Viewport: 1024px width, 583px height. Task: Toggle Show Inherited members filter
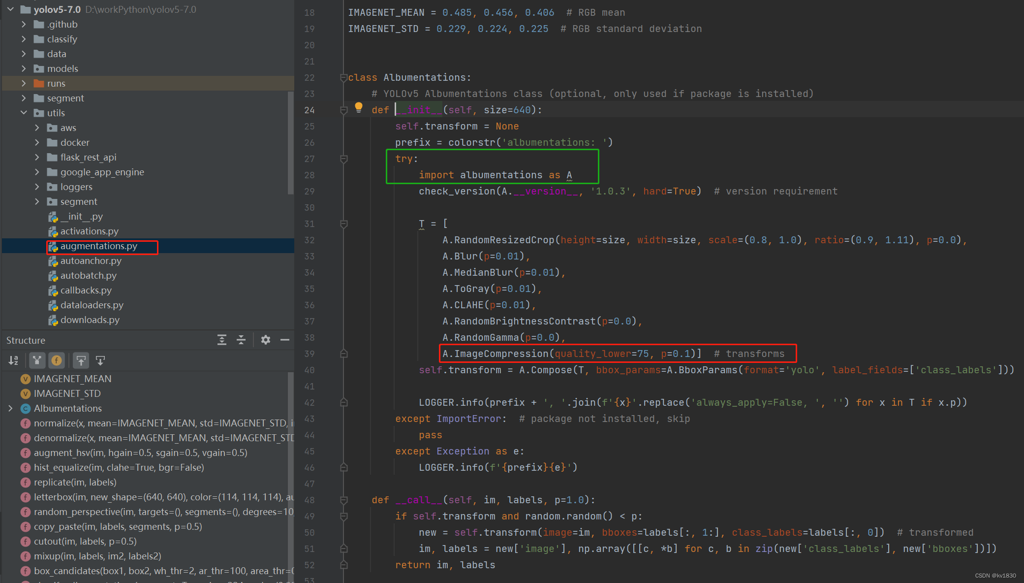[37, 360]
